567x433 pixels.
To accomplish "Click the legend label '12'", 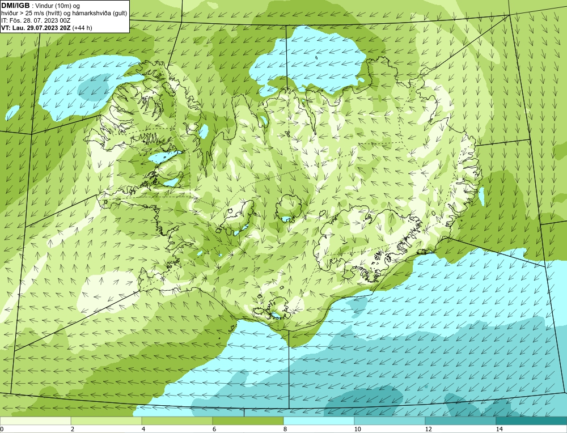I will point(429,429).
